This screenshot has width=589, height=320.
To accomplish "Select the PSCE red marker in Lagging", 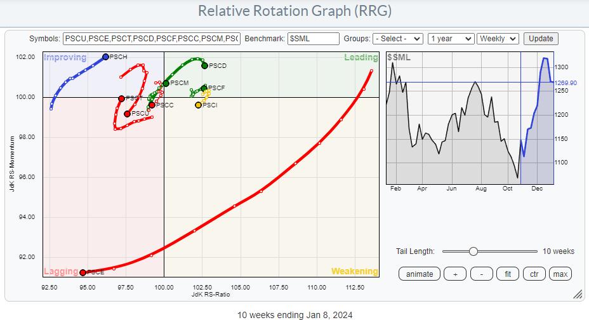I will coord(83,272).
